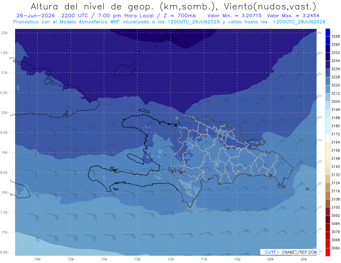Click the '3124' legend value
Image resolution: width=341 pixels, height=263 pixels.
point(336,183)
